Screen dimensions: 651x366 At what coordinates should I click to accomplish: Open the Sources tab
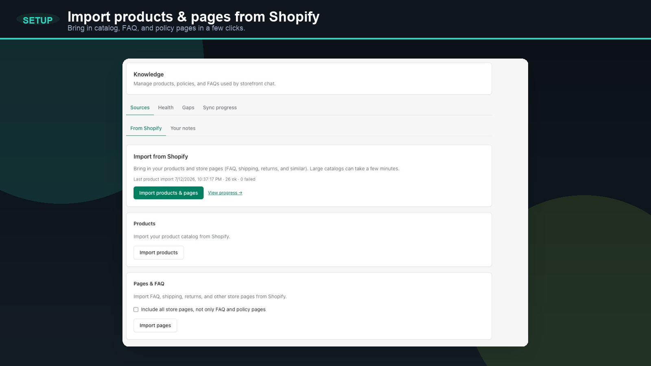[140, 108]
